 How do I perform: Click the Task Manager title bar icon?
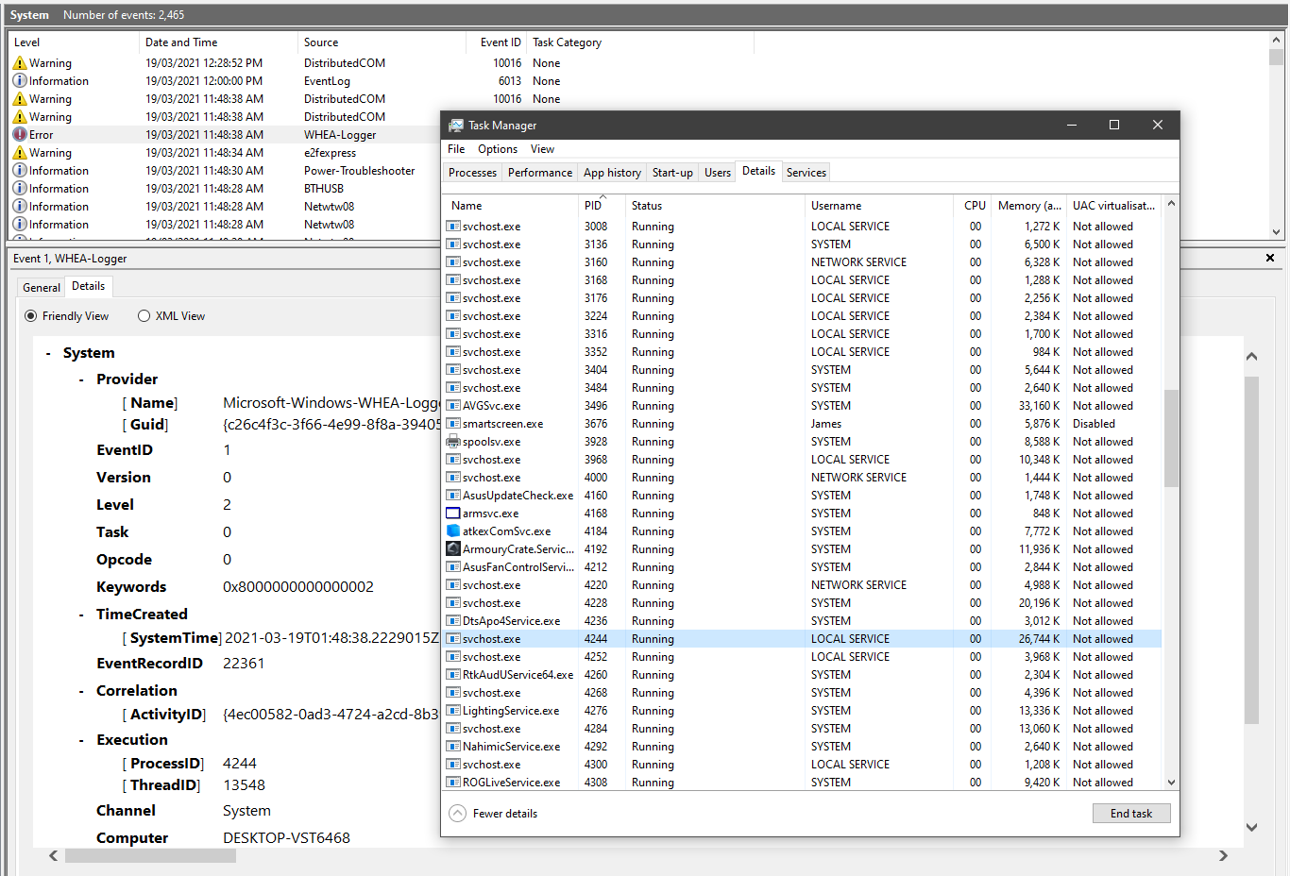click(x=456, y=126)
